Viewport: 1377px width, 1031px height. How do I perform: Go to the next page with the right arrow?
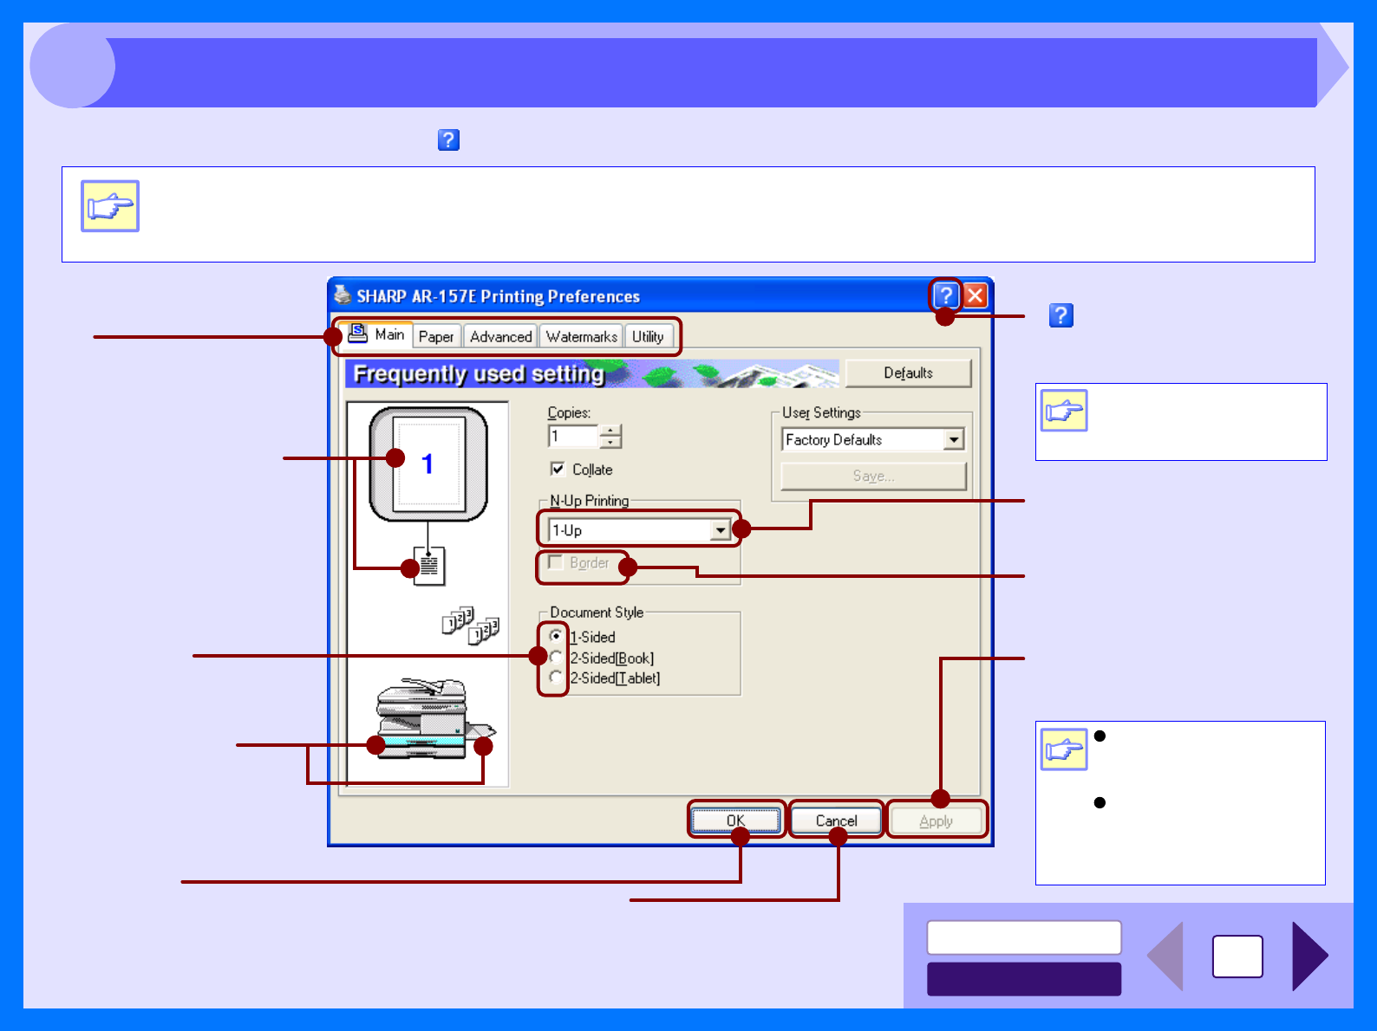click(1309, 956)
